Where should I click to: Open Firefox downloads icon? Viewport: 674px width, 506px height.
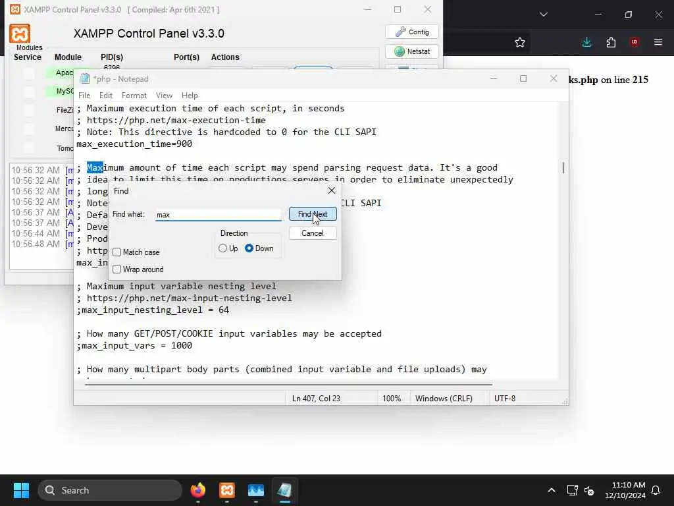point(586,42)
